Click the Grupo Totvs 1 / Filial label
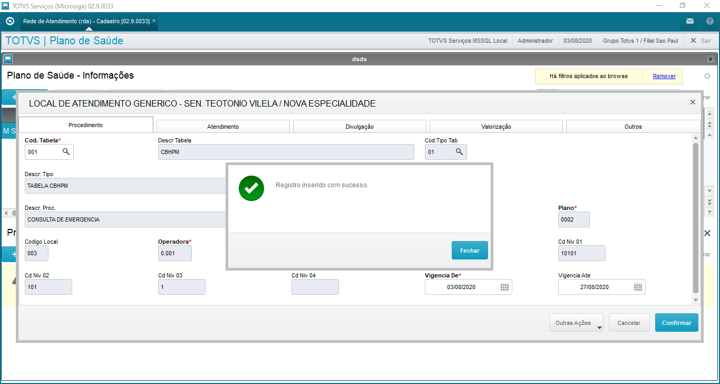 [640, 41]
